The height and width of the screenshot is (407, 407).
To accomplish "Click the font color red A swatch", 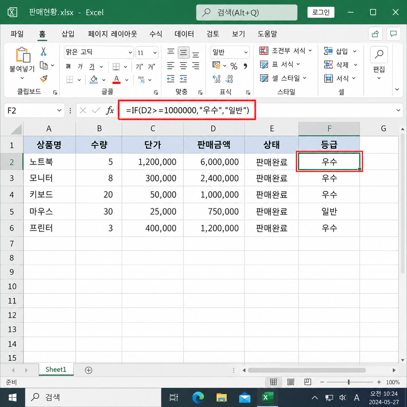I will tap(116, 79).
